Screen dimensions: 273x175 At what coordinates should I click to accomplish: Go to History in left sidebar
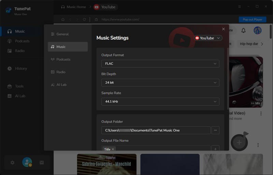(21, 68)
